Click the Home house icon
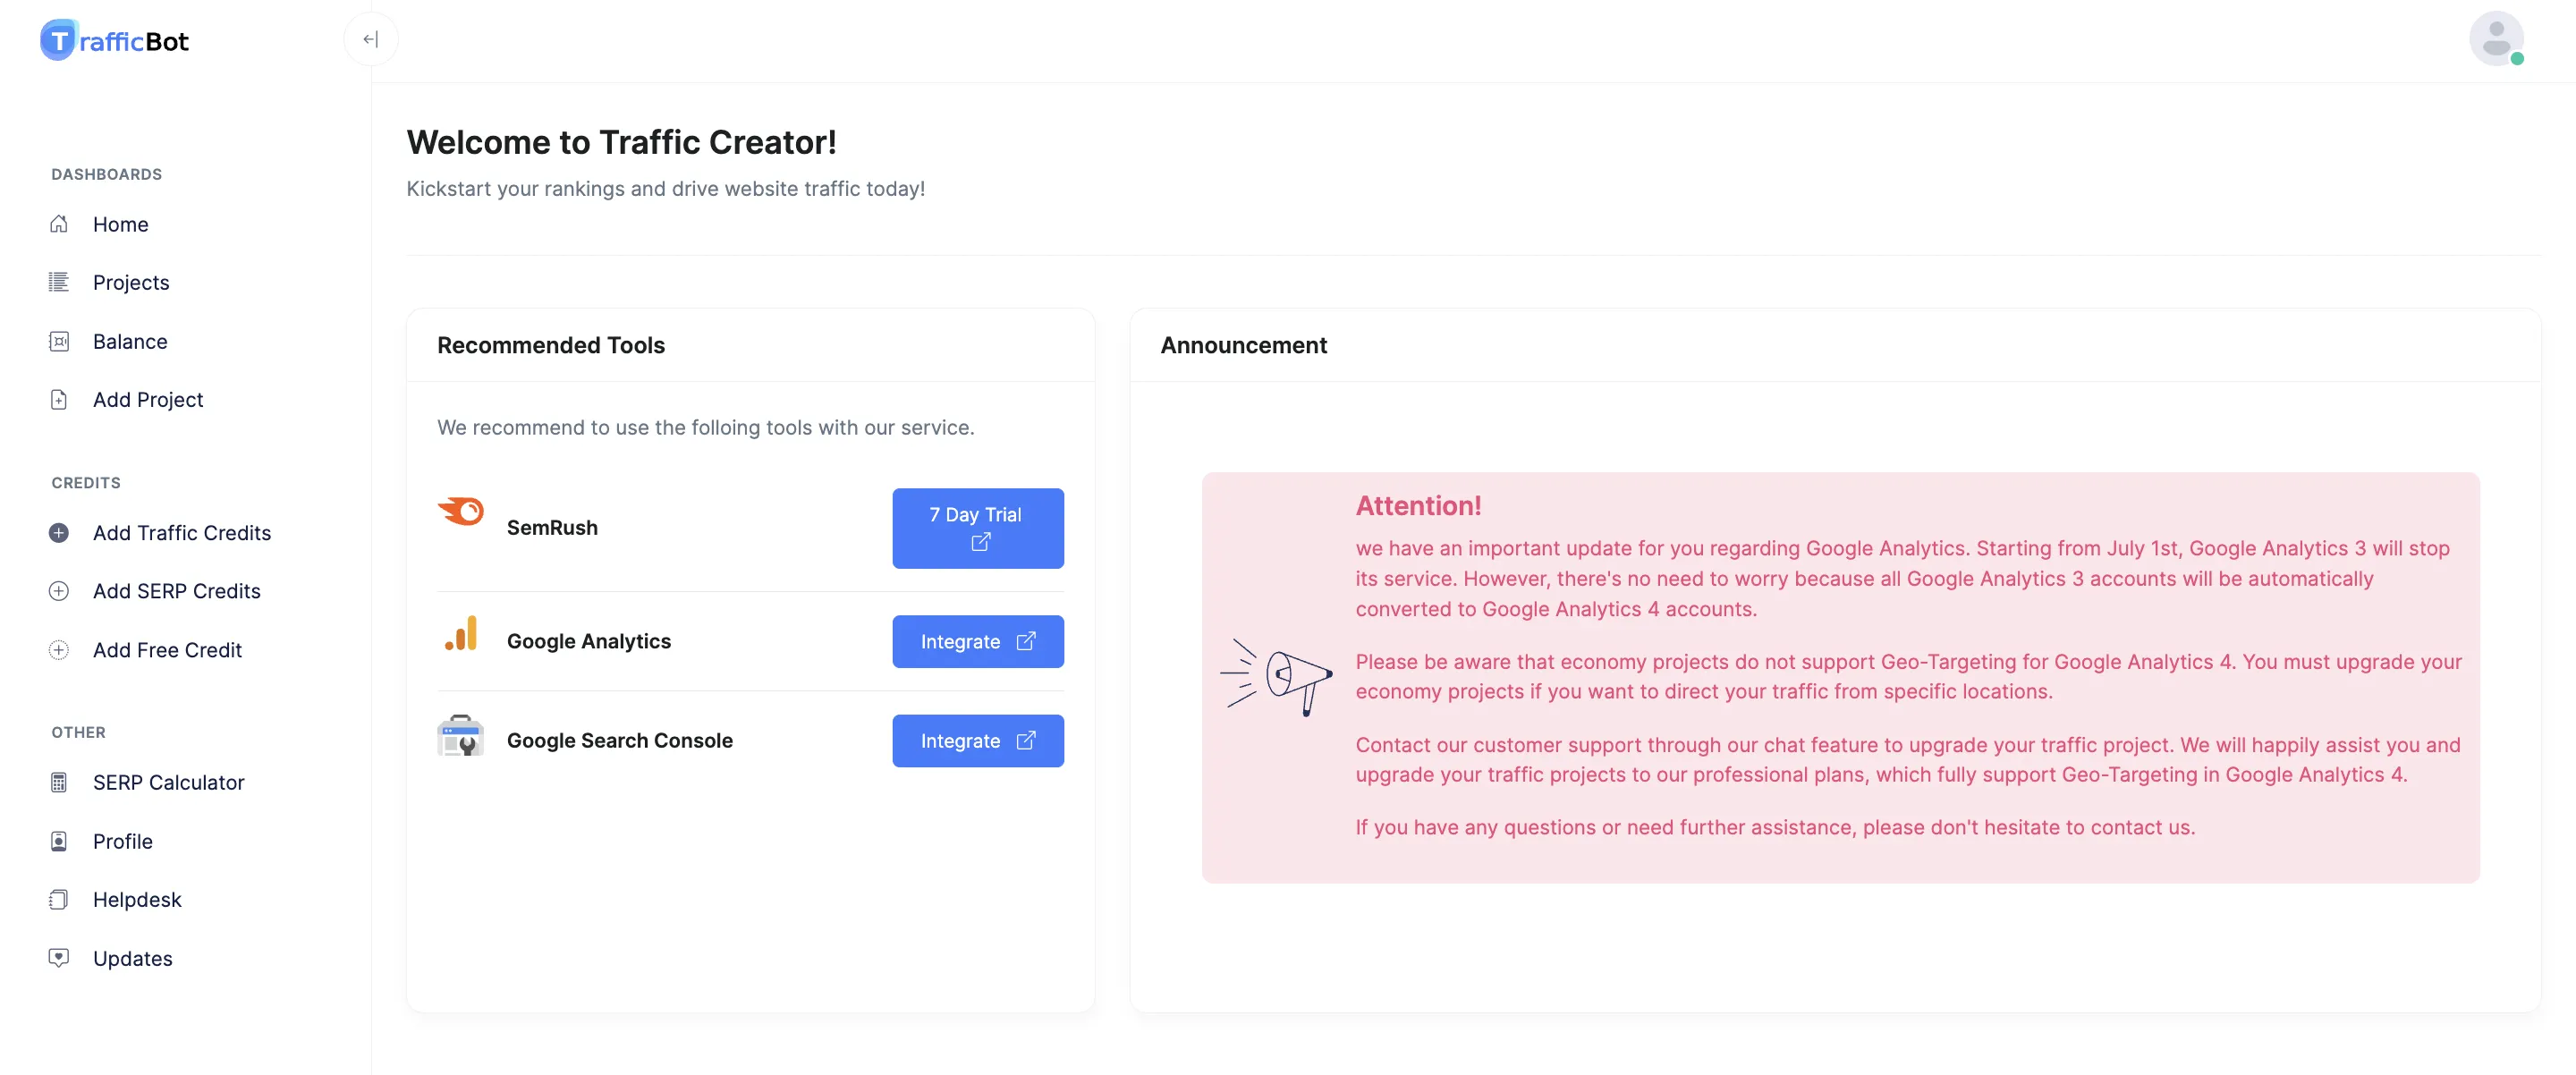Image resolution: width=2576 pixels, height=1075 pixels. click(x=59, y=224)
